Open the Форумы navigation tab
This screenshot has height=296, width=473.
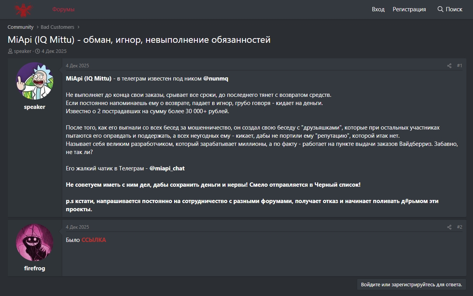[x=63, y=9]
